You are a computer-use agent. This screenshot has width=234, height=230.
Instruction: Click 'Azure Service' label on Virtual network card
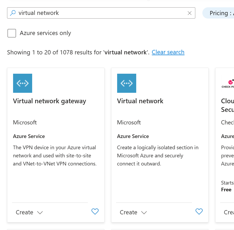click(x=133, y=136)
